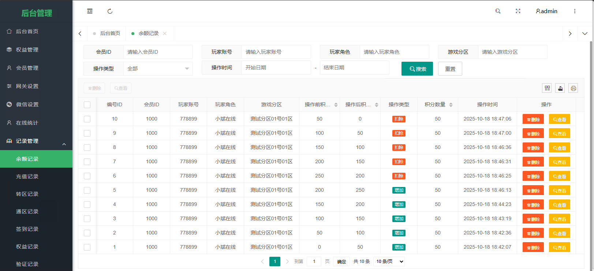Check the row with 编号ID 6
The width and height of the screenshot is (594, 271).
[x=87, y=176]
